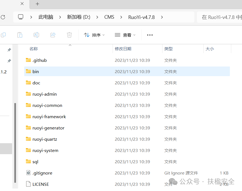
Task: Click the delete trash can icon
Action: pyautogui.click(x=69, y=35)
